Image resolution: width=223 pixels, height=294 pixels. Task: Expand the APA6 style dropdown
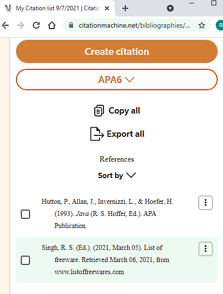pyautogui.click(x=117, y=80)
